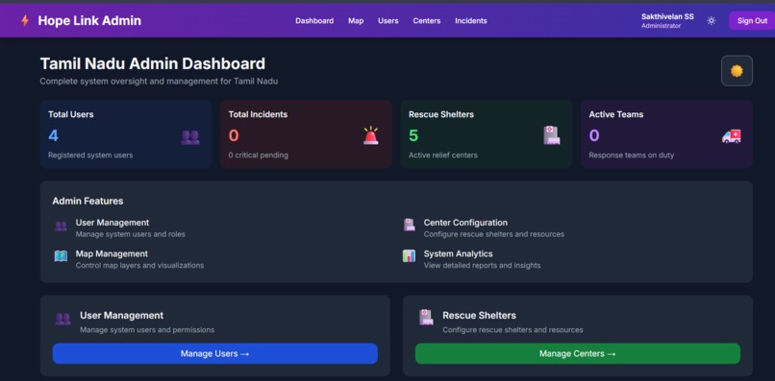Click the 'Registered system users' text
This screenshot has width=775, height=381.
click(90, 155)
